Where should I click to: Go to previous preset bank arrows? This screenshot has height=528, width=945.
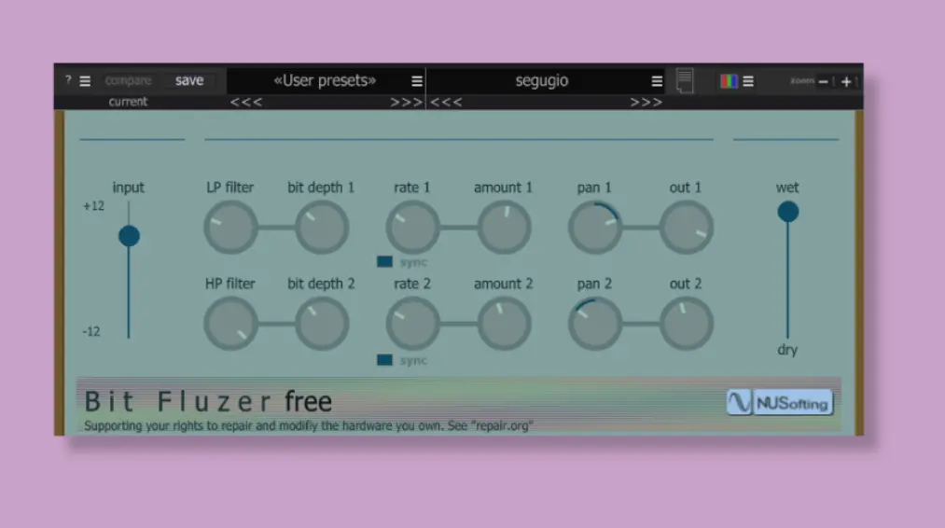point(246,103)
